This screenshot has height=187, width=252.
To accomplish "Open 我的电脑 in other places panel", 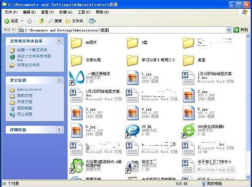I will (x=25, y=108).
